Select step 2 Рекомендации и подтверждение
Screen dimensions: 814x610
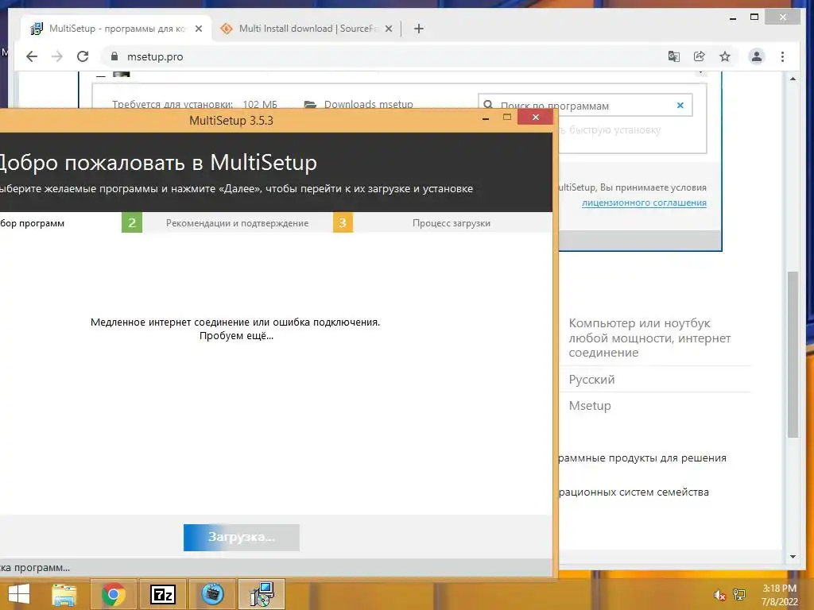237,223
